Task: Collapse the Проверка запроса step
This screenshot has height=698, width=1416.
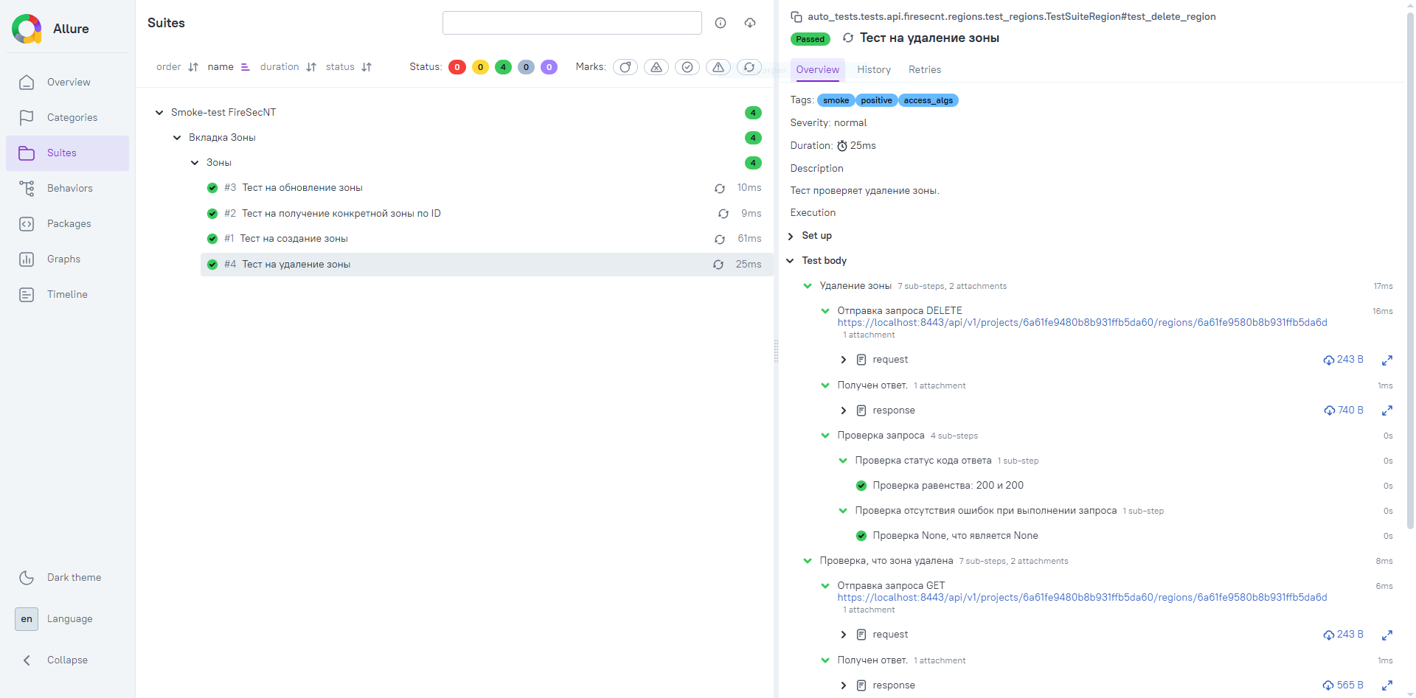Action: tap(825, 436)
